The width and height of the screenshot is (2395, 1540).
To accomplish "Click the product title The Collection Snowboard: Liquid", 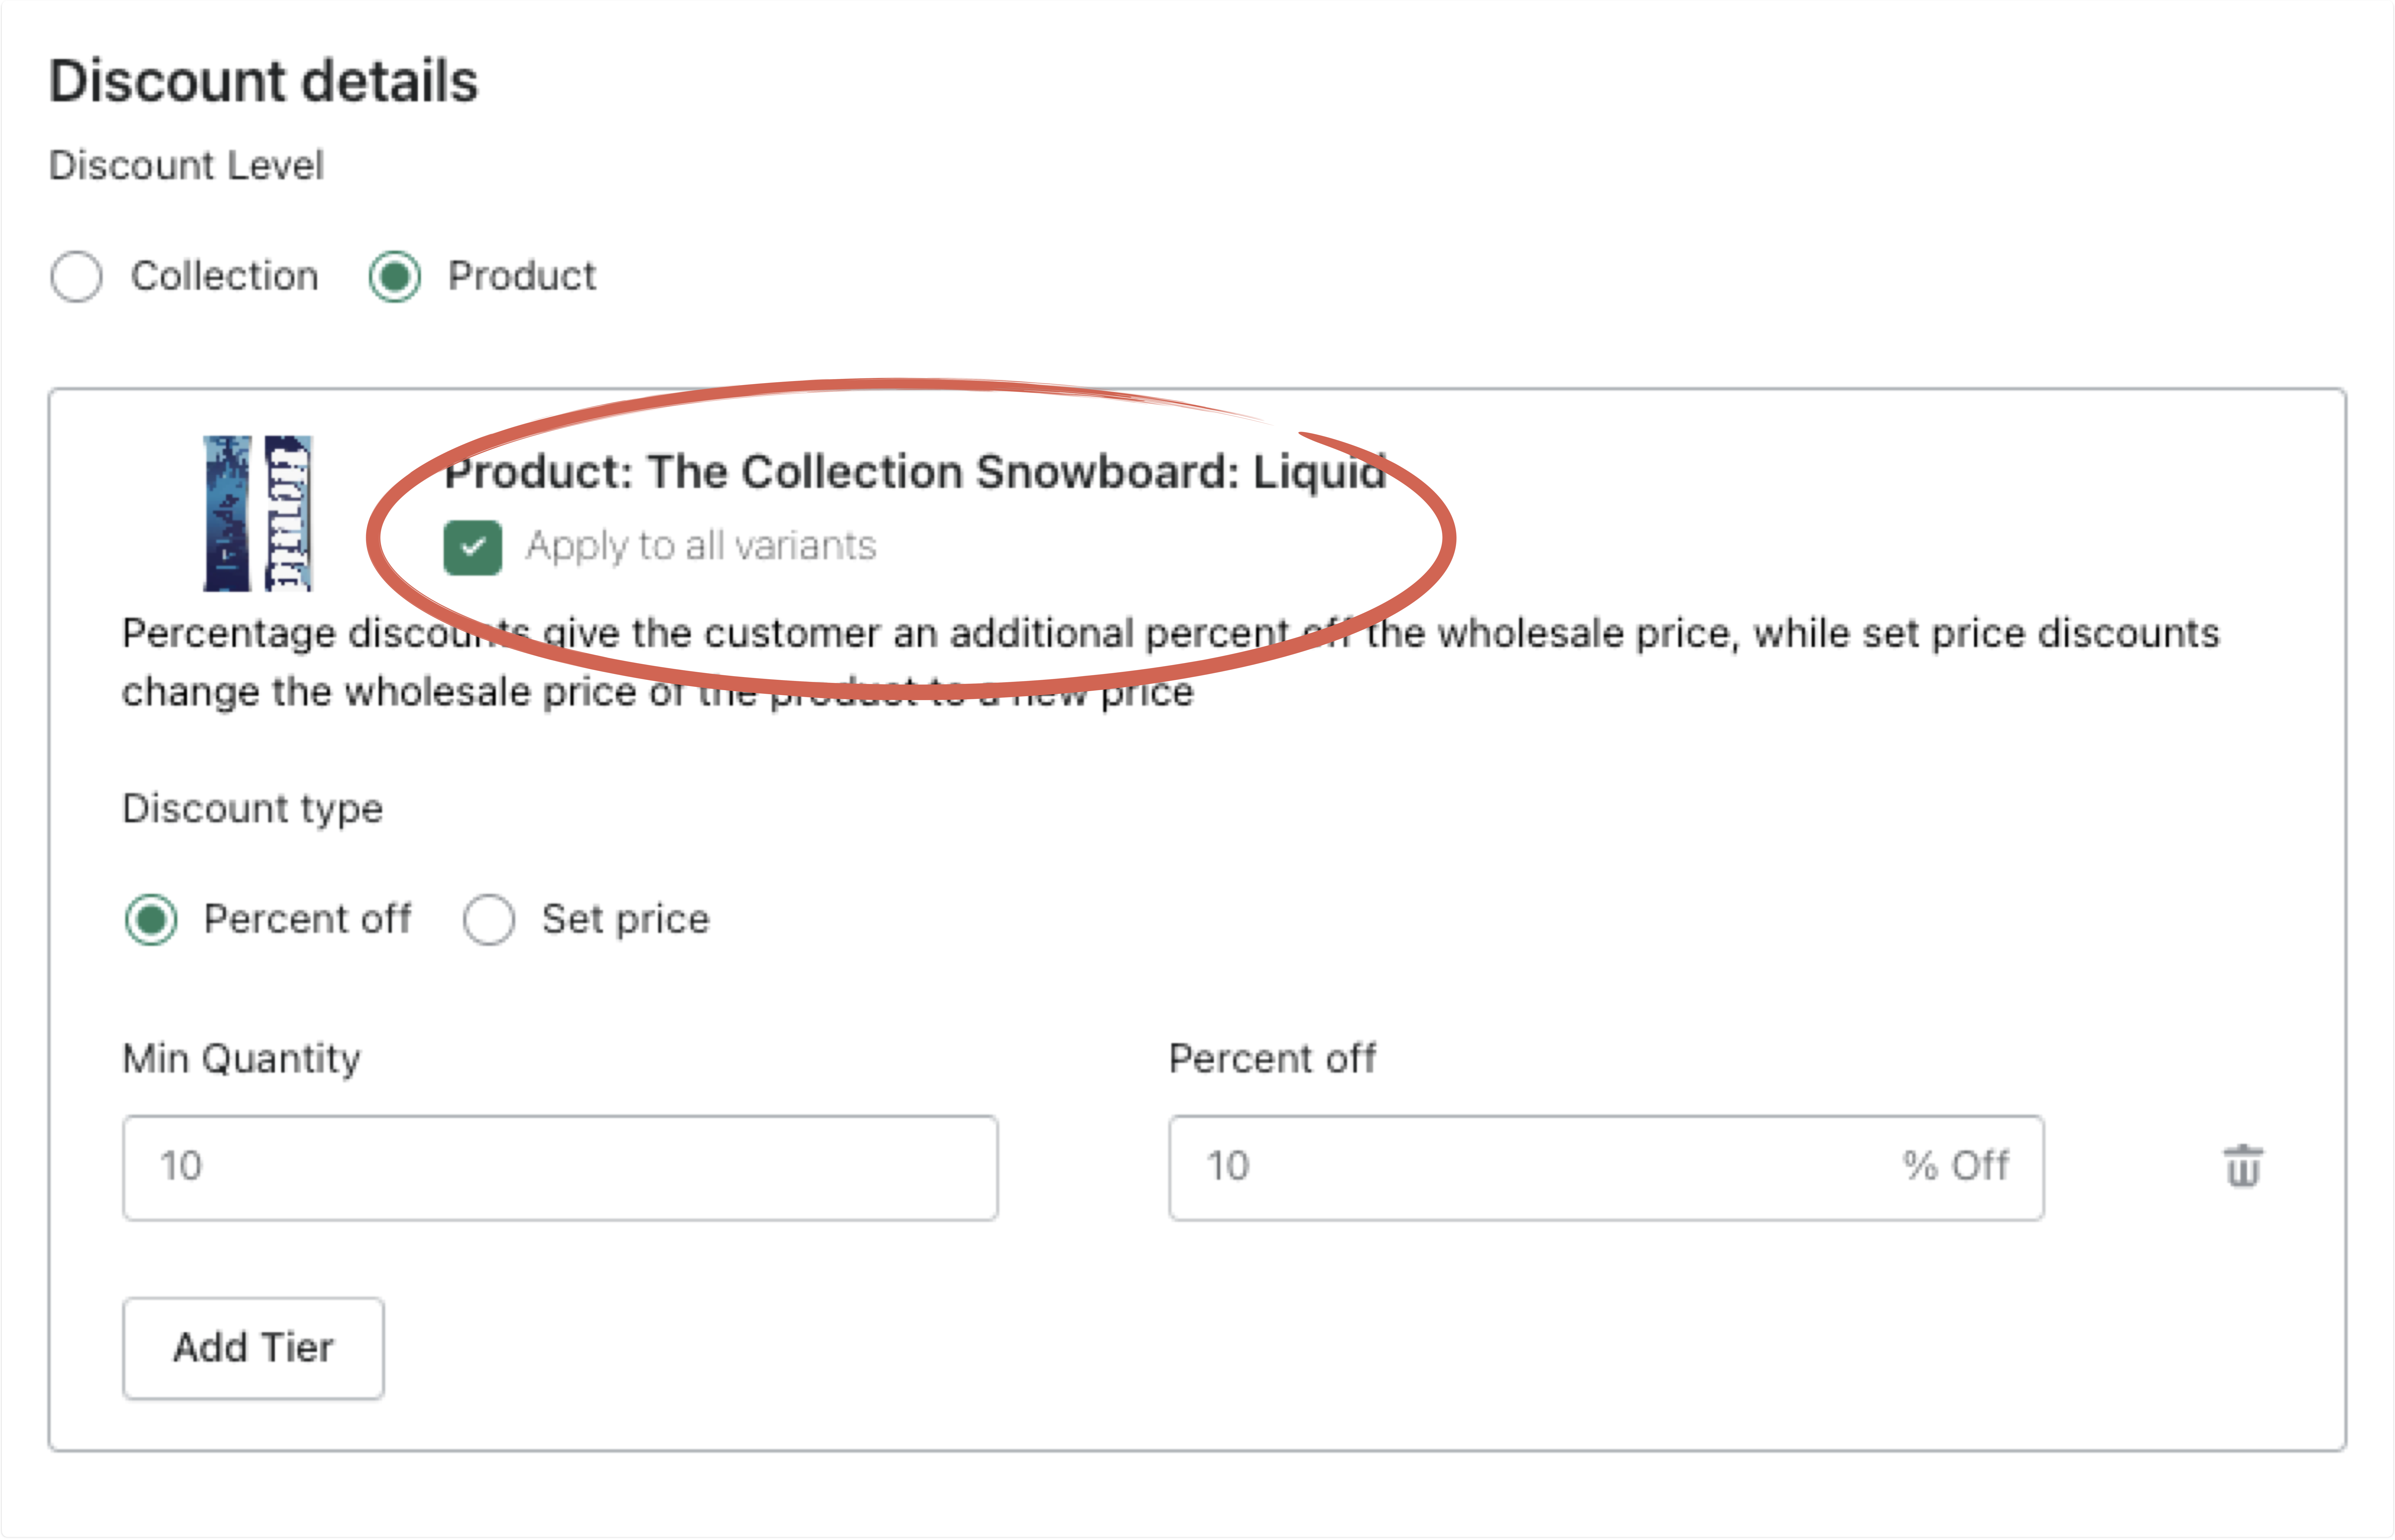I will 915,472.
